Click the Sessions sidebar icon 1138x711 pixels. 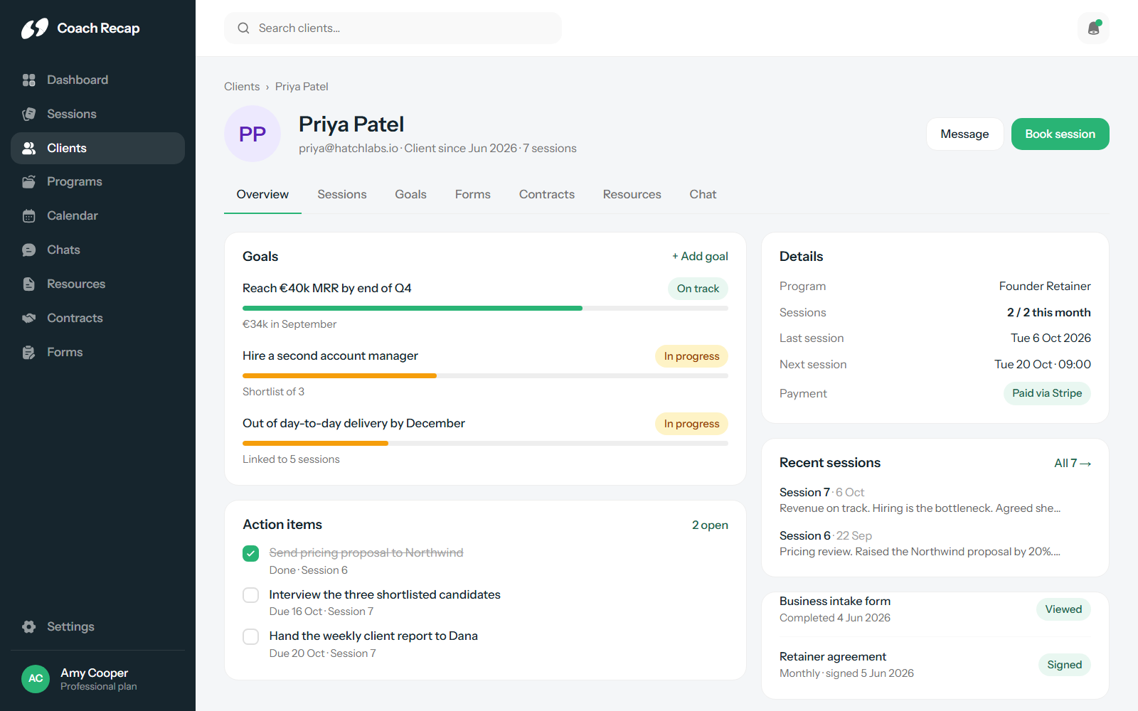click(x=29, y=114)
